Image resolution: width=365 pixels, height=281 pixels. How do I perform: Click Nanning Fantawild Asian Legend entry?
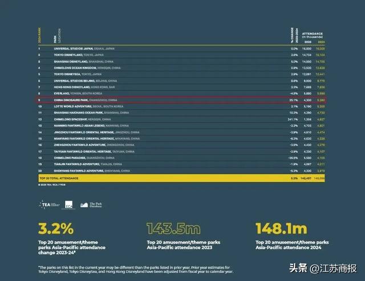[91, 125]
